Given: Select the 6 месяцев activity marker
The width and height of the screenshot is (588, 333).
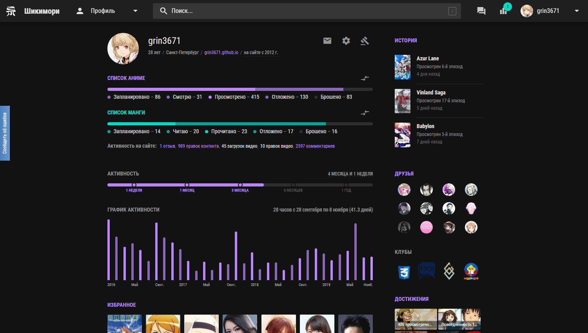Looking at the screenshot, I should pyautogui.click(x=293, y=185).
